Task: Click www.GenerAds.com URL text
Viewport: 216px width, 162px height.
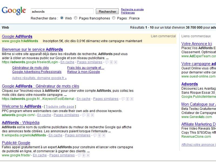Action: 197,117
